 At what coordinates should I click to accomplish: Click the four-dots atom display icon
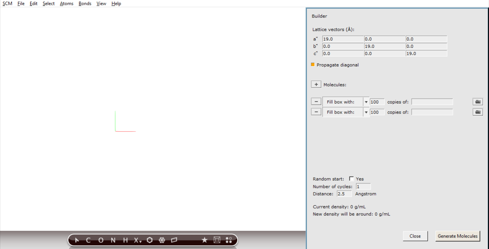coord(229,240)
